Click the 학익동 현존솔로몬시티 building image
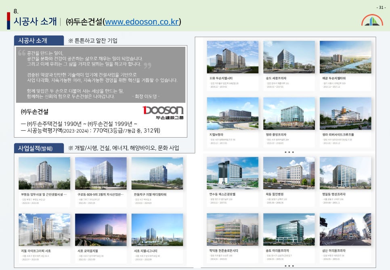This screenshot has height=270, width=390. pos(233,230)
